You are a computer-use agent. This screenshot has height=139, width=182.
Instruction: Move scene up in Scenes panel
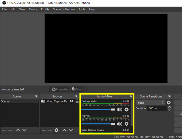coord(18,130)
